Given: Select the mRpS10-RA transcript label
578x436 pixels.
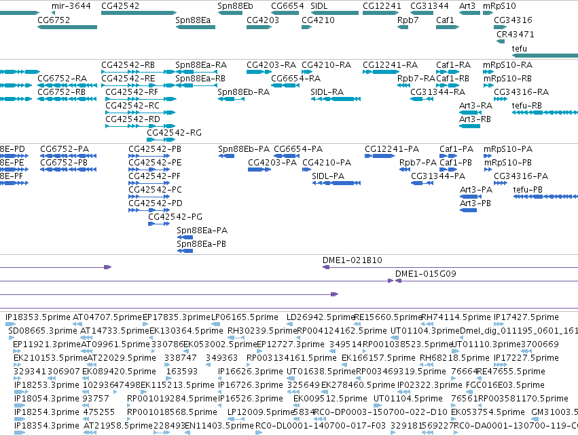Looking at the screenshot, I should coord(507,65).
